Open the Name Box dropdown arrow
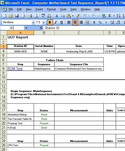The image size is (125, 151). (x=26, y=28)
